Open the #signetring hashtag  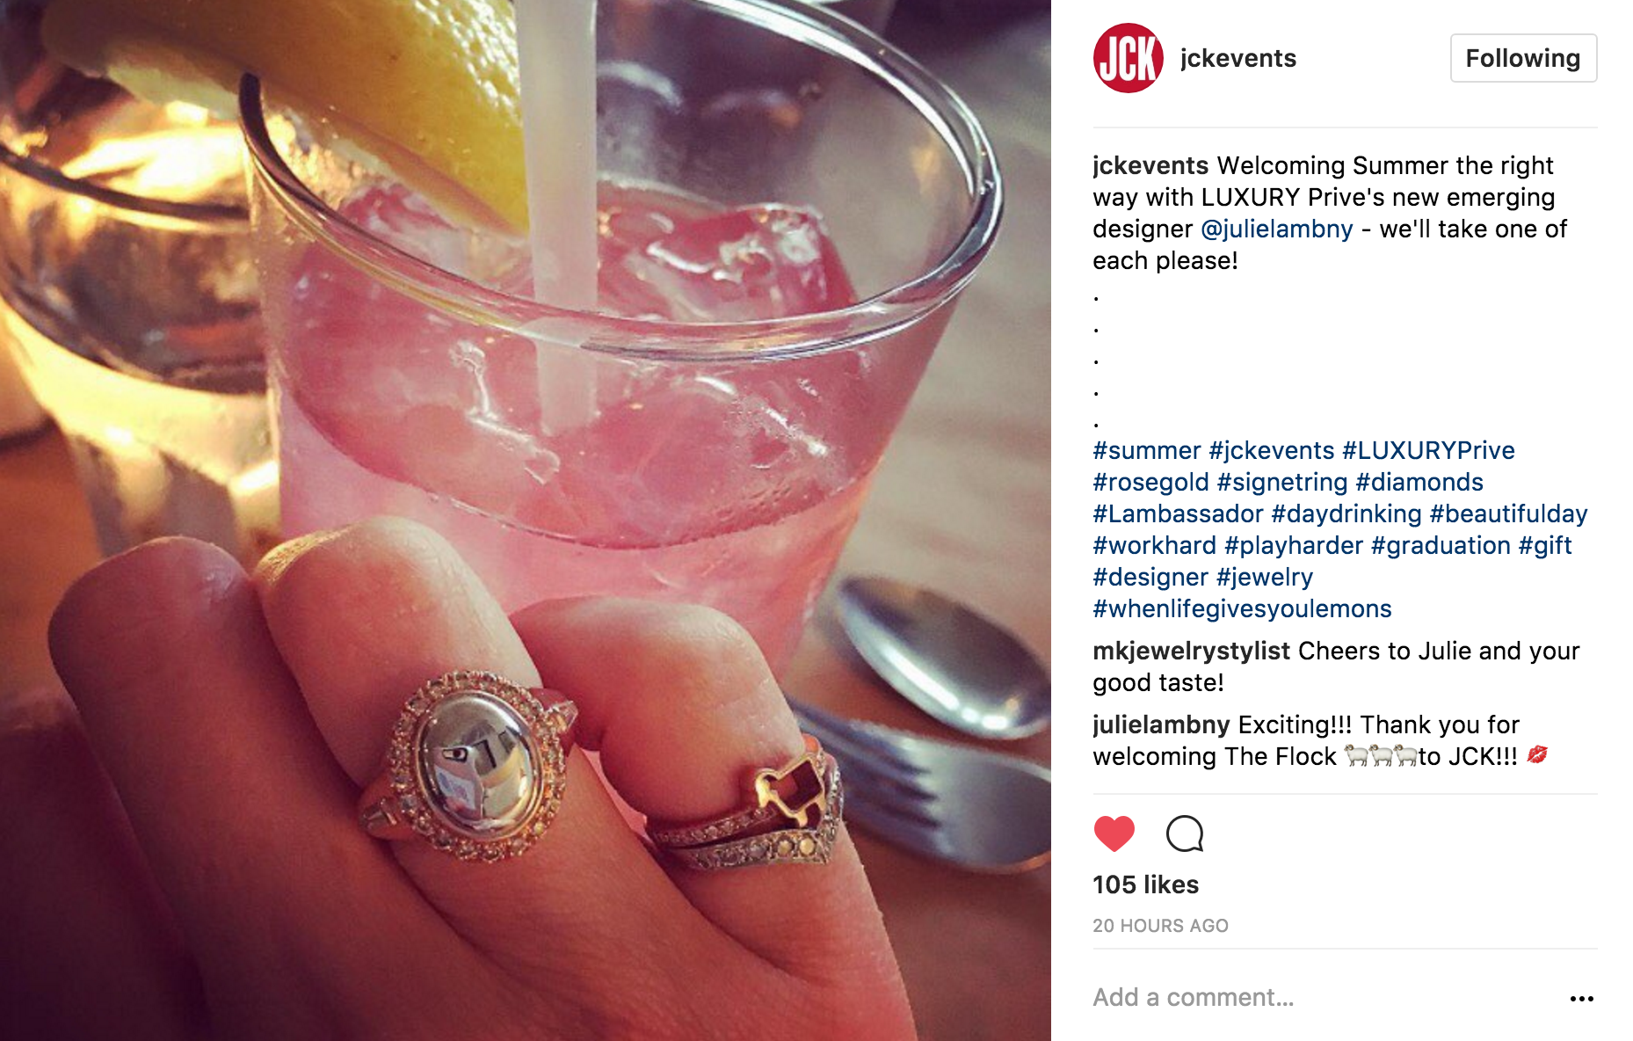[1281, 482]
